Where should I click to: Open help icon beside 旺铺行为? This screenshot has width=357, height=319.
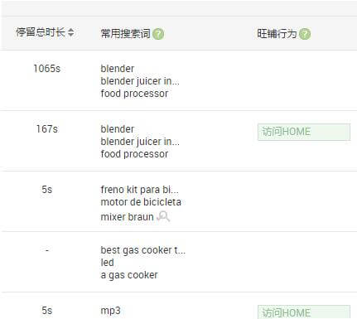pos(305,34)
